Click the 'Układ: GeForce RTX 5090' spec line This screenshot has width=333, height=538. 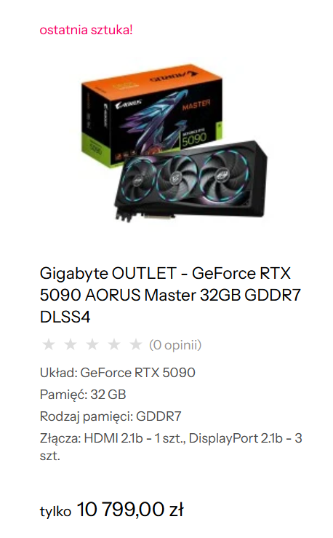118,373
